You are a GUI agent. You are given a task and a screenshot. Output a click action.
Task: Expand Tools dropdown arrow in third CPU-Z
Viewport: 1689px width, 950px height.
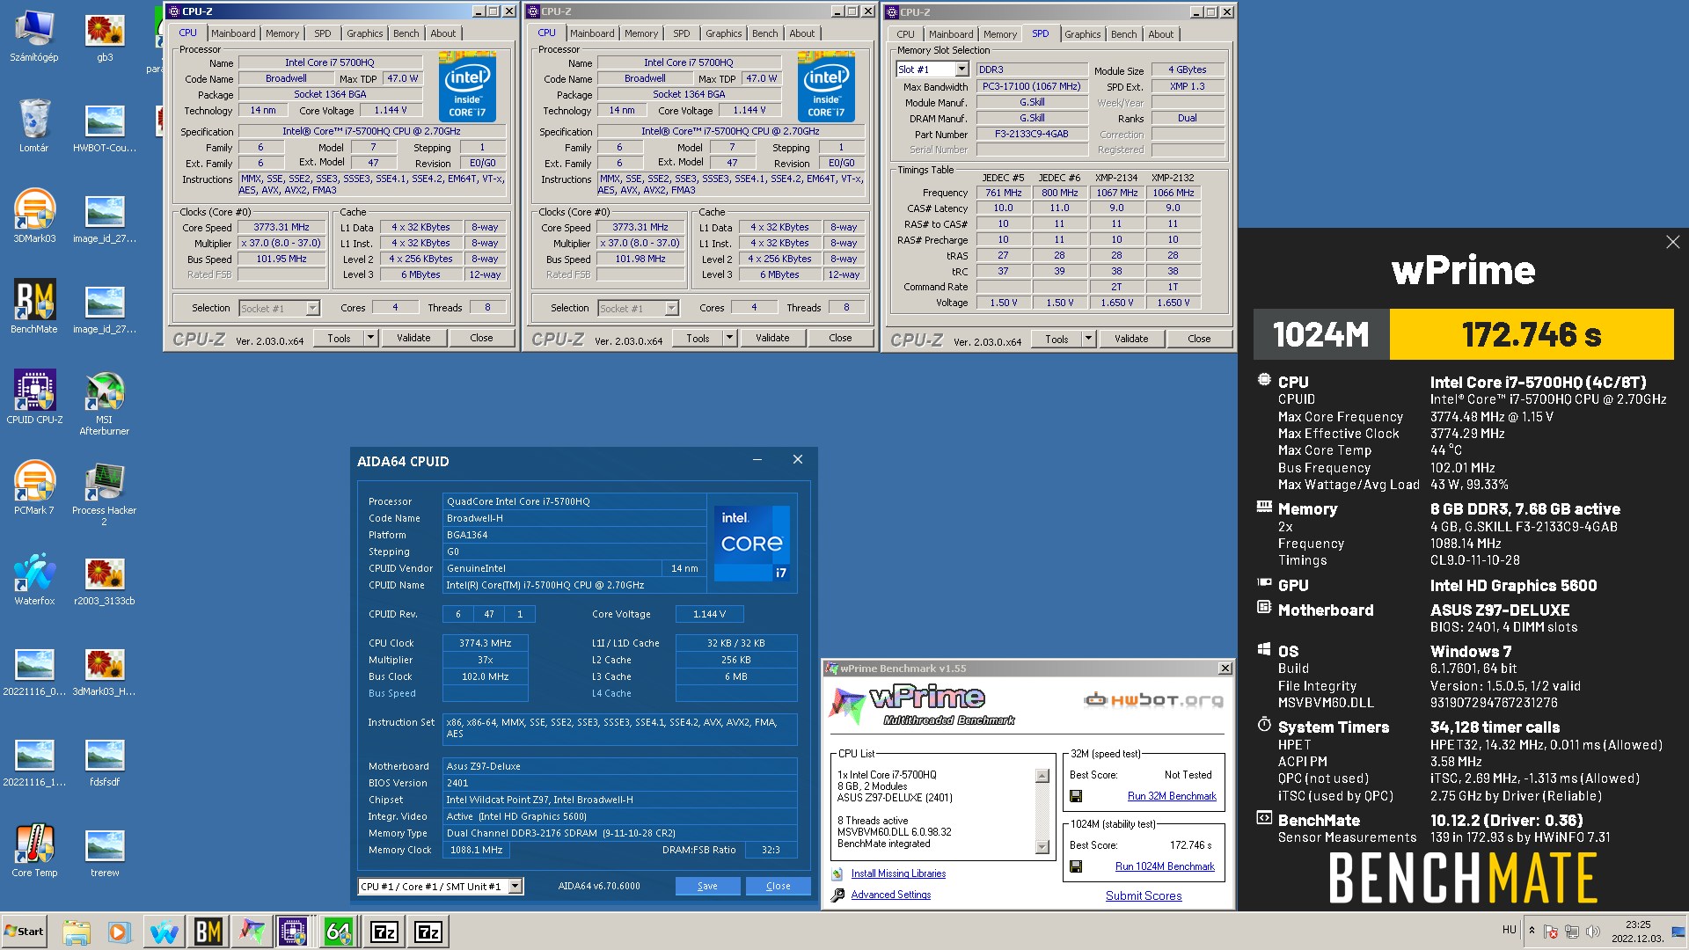coord(1088,339)
